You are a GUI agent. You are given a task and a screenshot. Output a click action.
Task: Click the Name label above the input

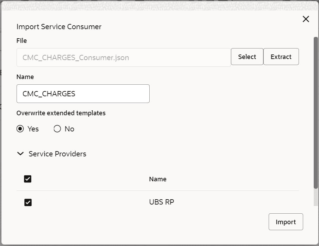coord(25,77)
